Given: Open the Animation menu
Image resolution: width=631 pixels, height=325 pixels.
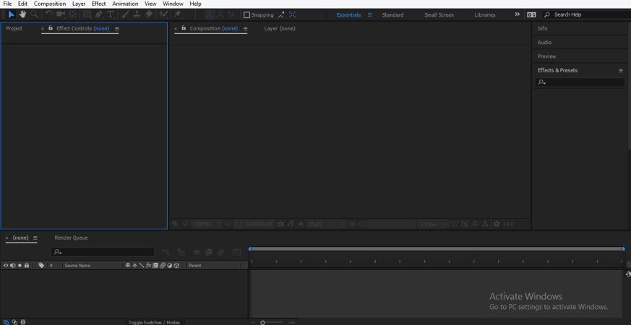Looking at the screenshot, I should 125,4.
